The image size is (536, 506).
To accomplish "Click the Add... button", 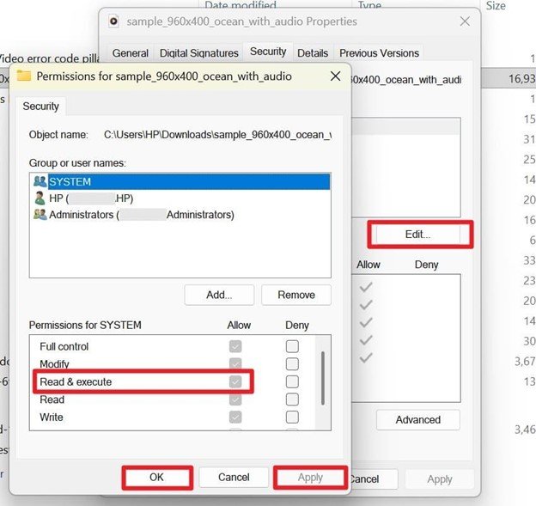I will tap(219, 295).
